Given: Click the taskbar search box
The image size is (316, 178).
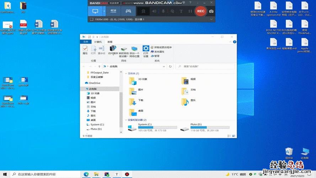Looking at the screenshot, I should tap(45, 174).
